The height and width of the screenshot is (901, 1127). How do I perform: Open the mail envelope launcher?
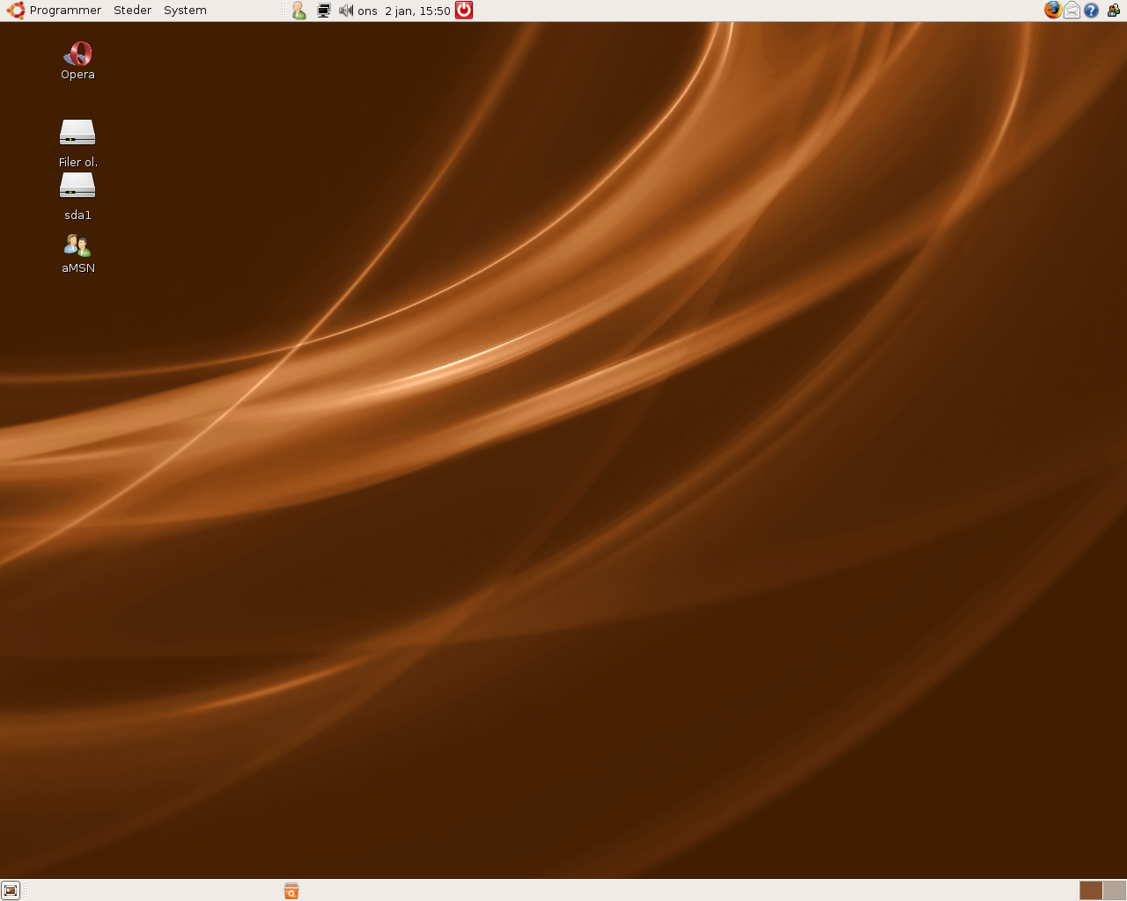(x=1072, y=11)
